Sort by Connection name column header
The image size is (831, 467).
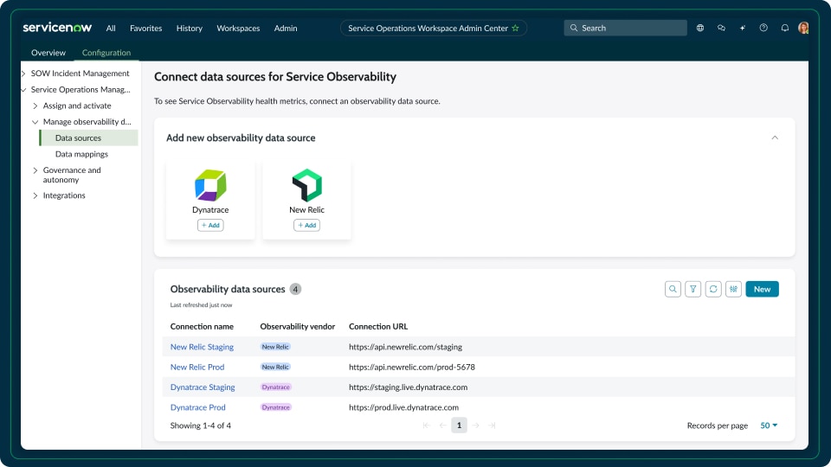point(202,326)
